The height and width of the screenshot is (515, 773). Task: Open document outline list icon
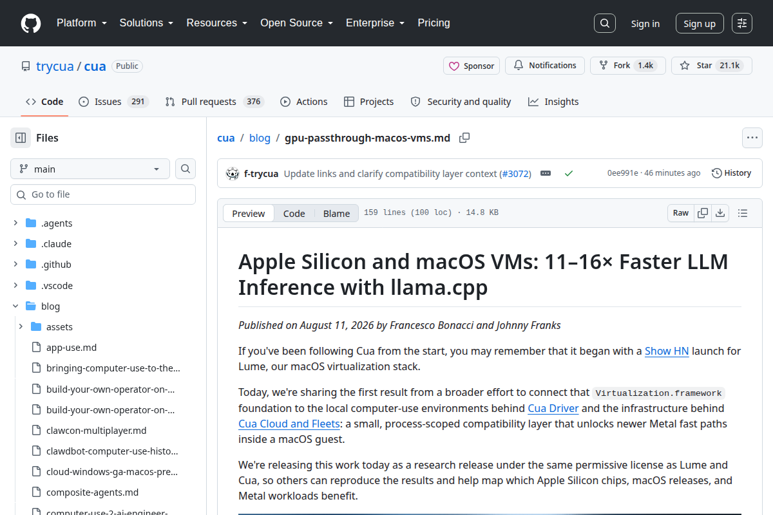743,213
